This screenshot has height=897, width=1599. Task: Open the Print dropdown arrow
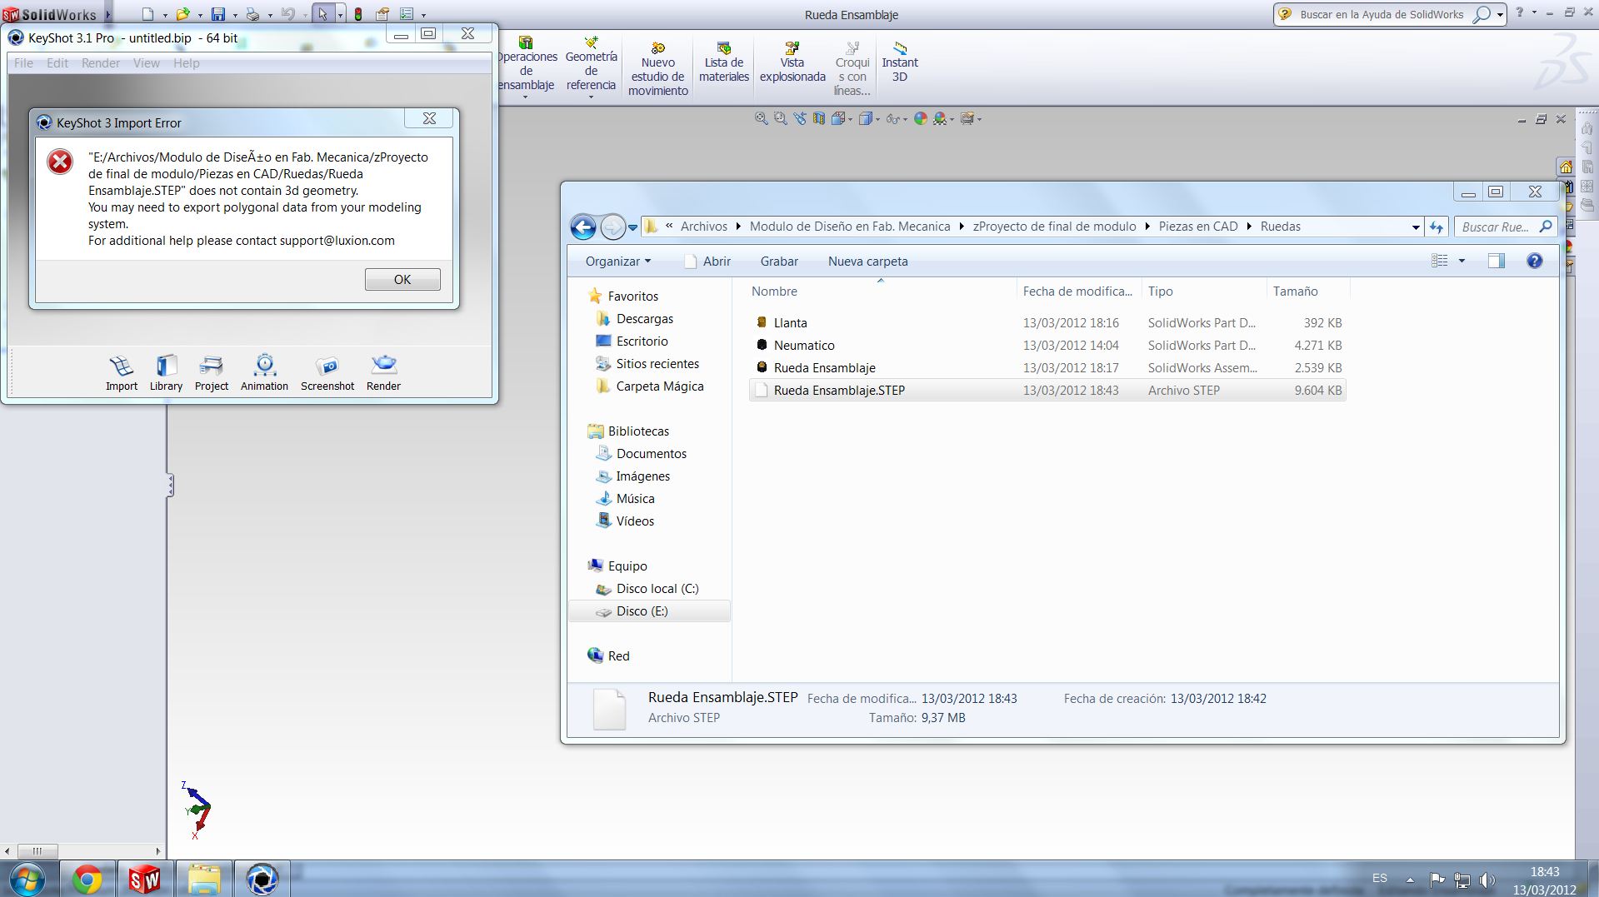pyautogui.click(x=270, y=15)
